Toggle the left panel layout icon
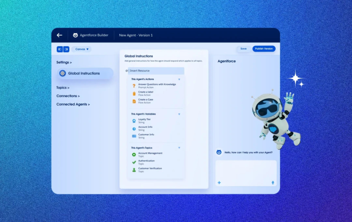Screen dimensions: 352x222 tap(60, 49)
